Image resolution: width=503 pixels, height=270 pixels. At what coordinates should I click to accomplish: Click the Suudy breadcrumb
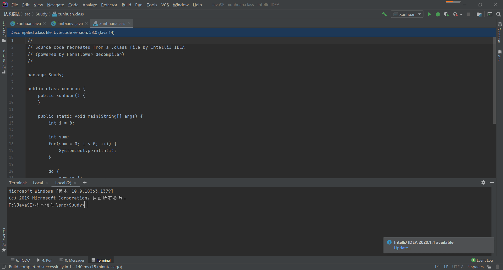click(41, 14)
